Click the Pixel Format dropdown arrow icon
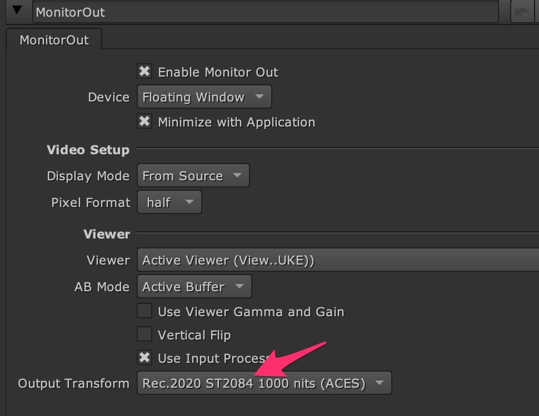The height and width of the screenshot is (416, 539). tap(189, 202)
